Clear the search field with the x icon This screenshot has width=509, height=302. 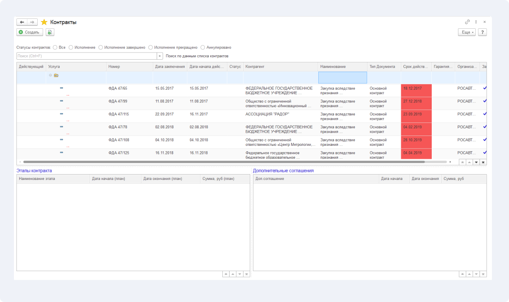coord(160,56)
